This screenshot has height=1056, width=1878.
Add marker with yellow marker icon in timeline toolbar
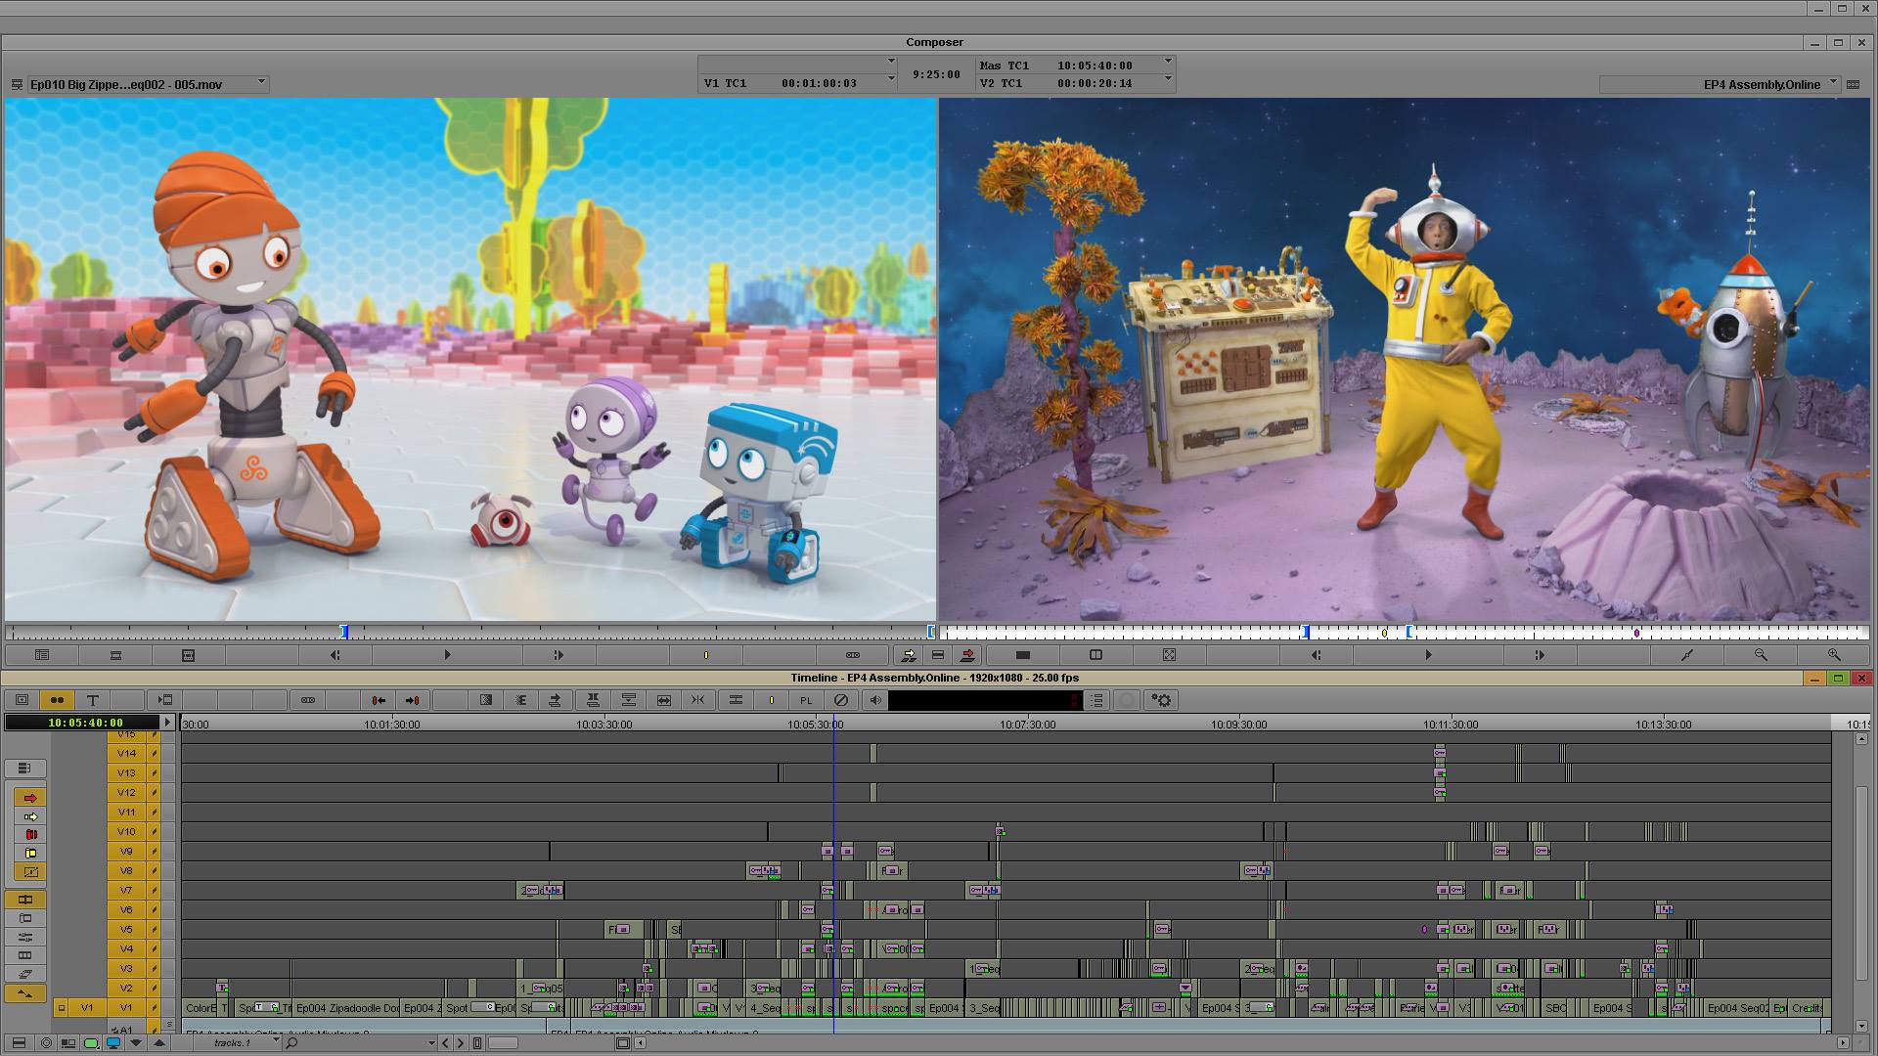point(771,700)
